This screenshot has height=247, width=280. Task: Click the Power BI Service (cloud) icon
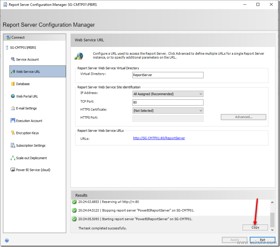pyautogui.click(x=13, y=170)
